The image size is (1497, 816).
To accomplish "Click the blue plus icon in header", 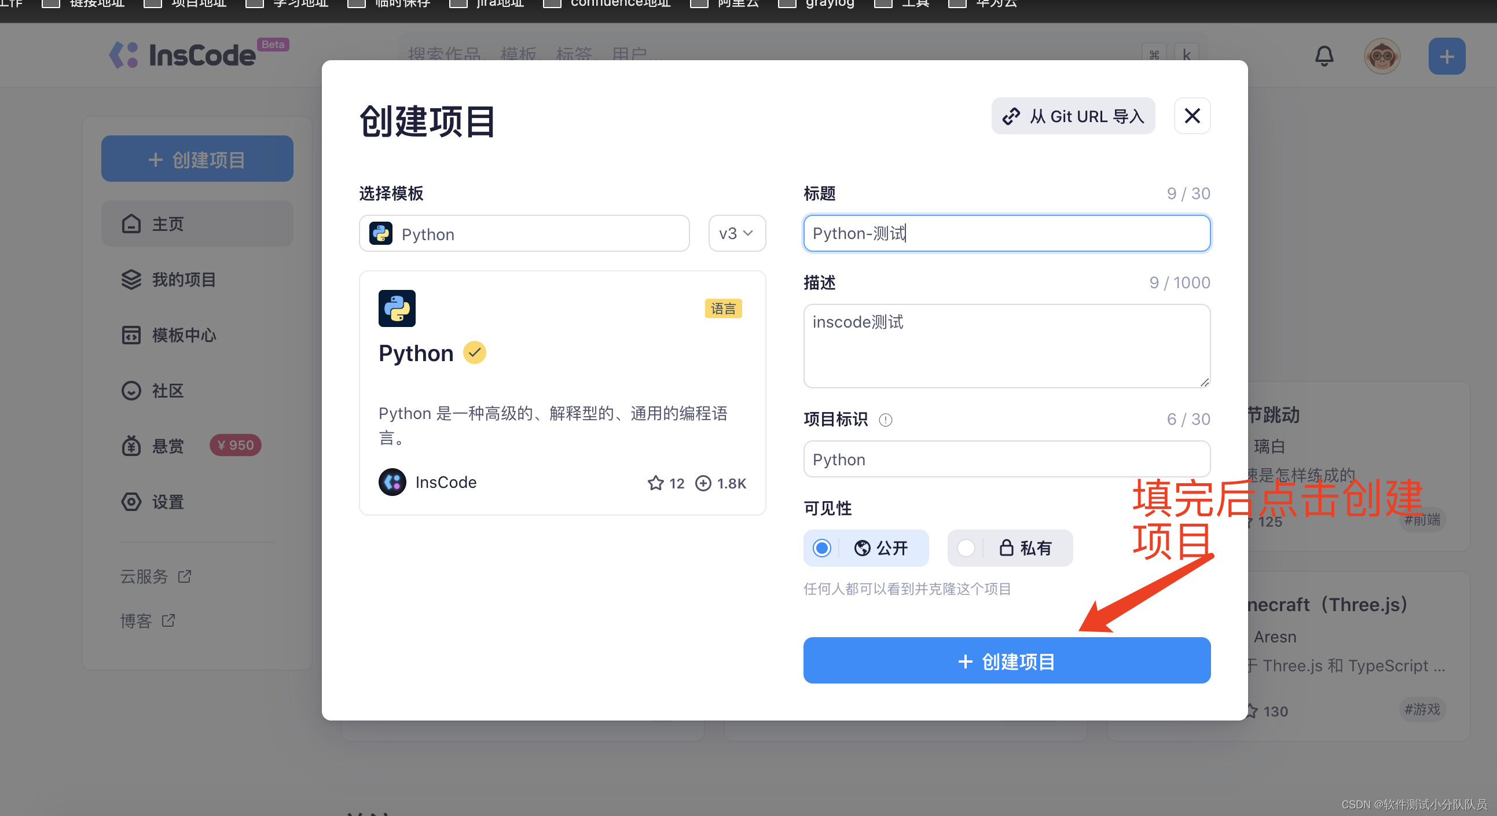I will tap(1446, 56).
